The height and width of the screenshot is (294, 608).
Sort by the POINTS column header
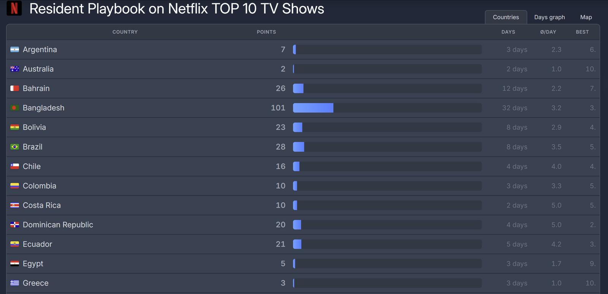tap(266, 32)
